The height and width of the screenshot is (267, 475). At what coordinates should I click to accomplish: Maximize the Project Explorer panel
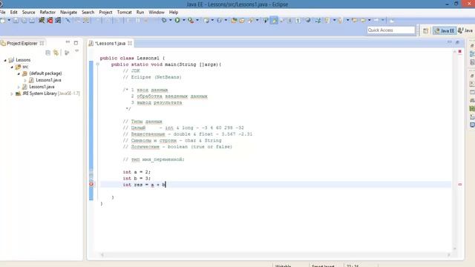[76, 43]
